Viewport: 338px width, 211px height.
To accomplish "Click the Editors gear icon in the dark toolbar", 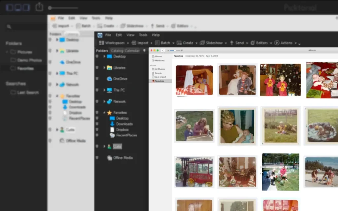I will pyautogui.click(x=253, y=43).
